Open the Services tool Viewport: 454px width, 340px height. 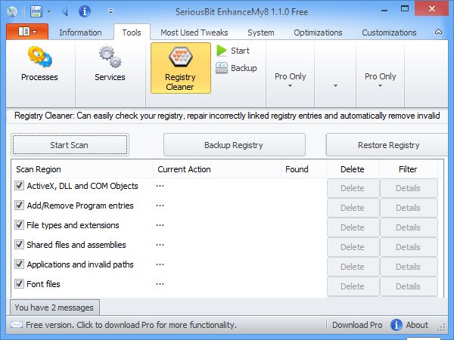point(110,64)
